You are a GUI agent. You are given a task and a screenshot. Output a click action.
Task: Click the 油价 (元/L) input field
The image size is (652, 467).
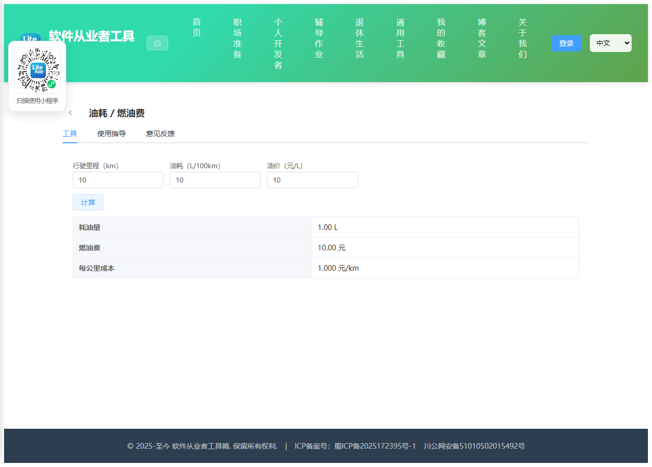click(x=312, y=180)
